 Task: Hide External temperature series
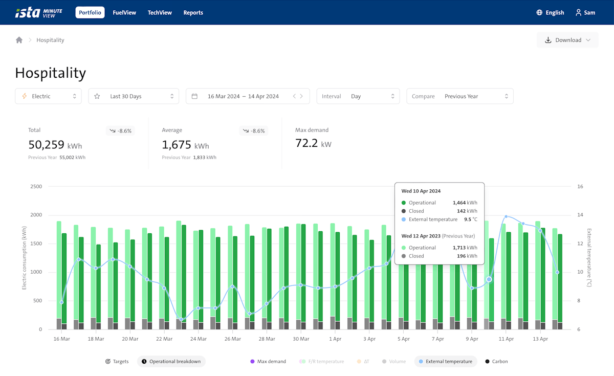445,361
